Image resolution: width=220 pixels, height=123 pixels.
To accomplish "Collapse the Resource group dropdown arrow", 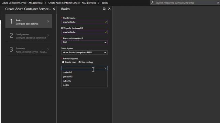I will click(105, 68).
